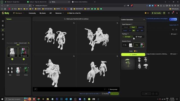Click the Confirm button

tap(133, 55)
